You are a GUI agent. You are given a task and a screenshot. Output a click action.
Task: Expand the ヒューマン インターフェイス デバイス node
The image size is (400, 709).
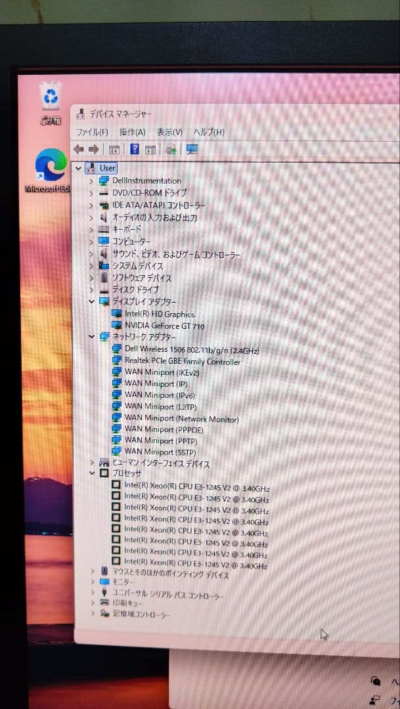92,463
